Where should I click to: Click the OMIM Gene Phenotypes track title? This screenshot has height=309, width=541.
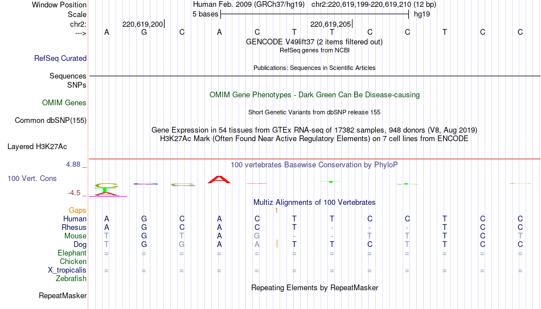tap(314, 95)
